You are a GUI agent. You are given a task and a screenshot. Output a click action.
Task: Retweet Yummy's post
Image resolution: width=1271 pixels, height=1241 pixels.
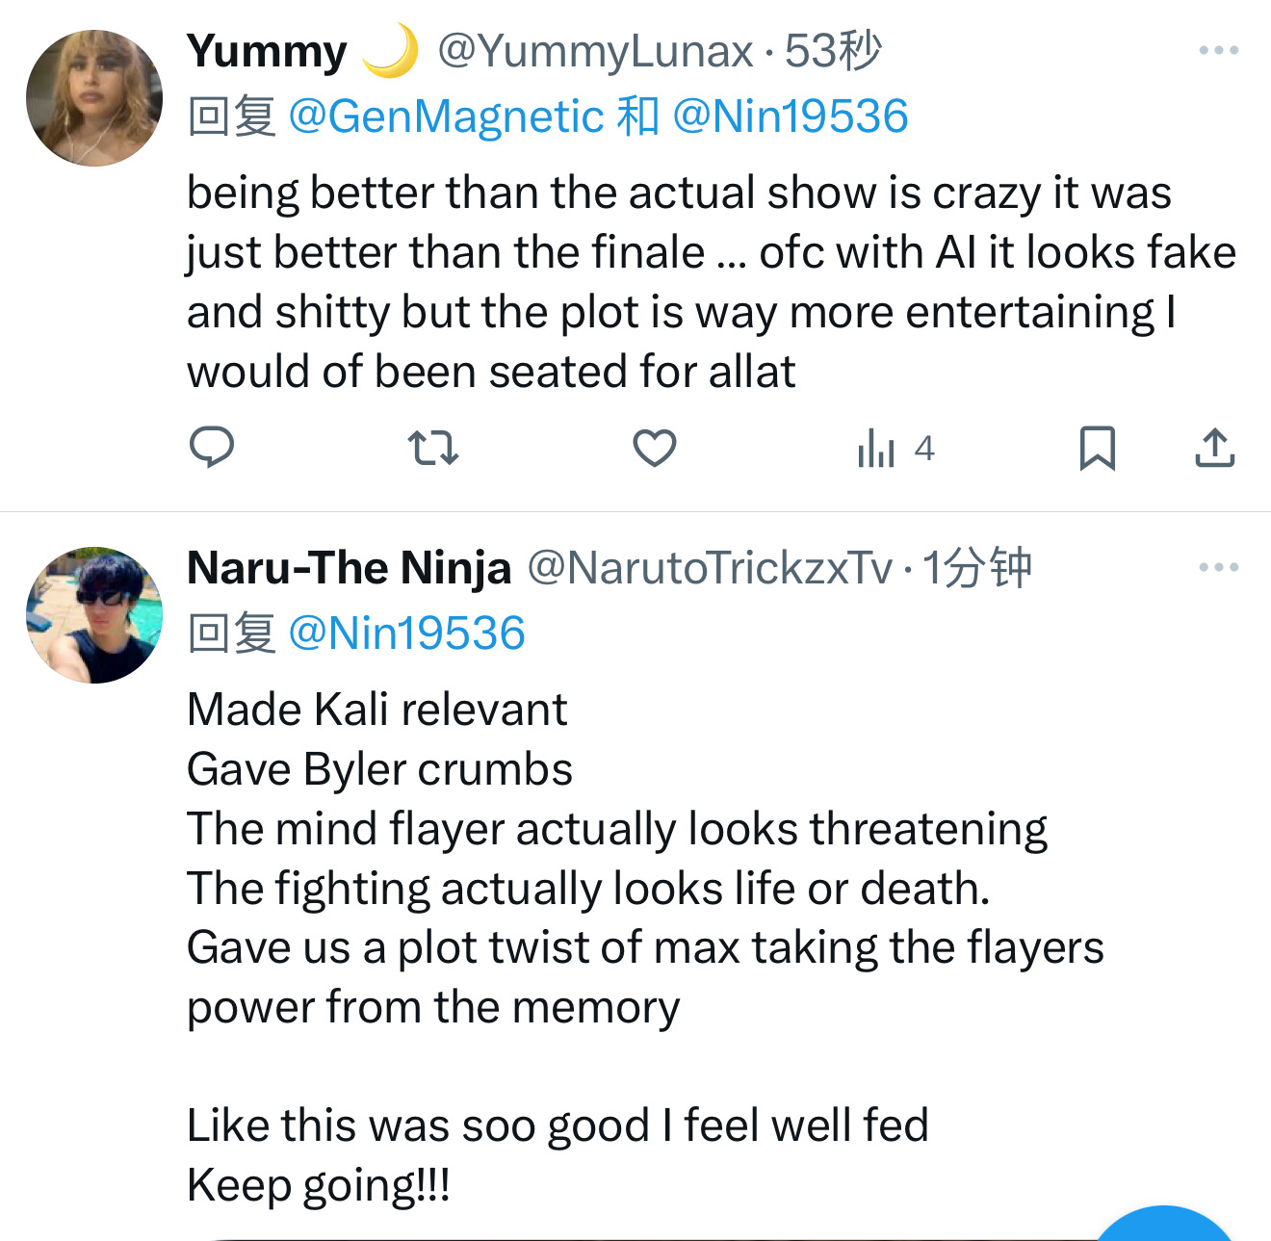tap(433, 449)
